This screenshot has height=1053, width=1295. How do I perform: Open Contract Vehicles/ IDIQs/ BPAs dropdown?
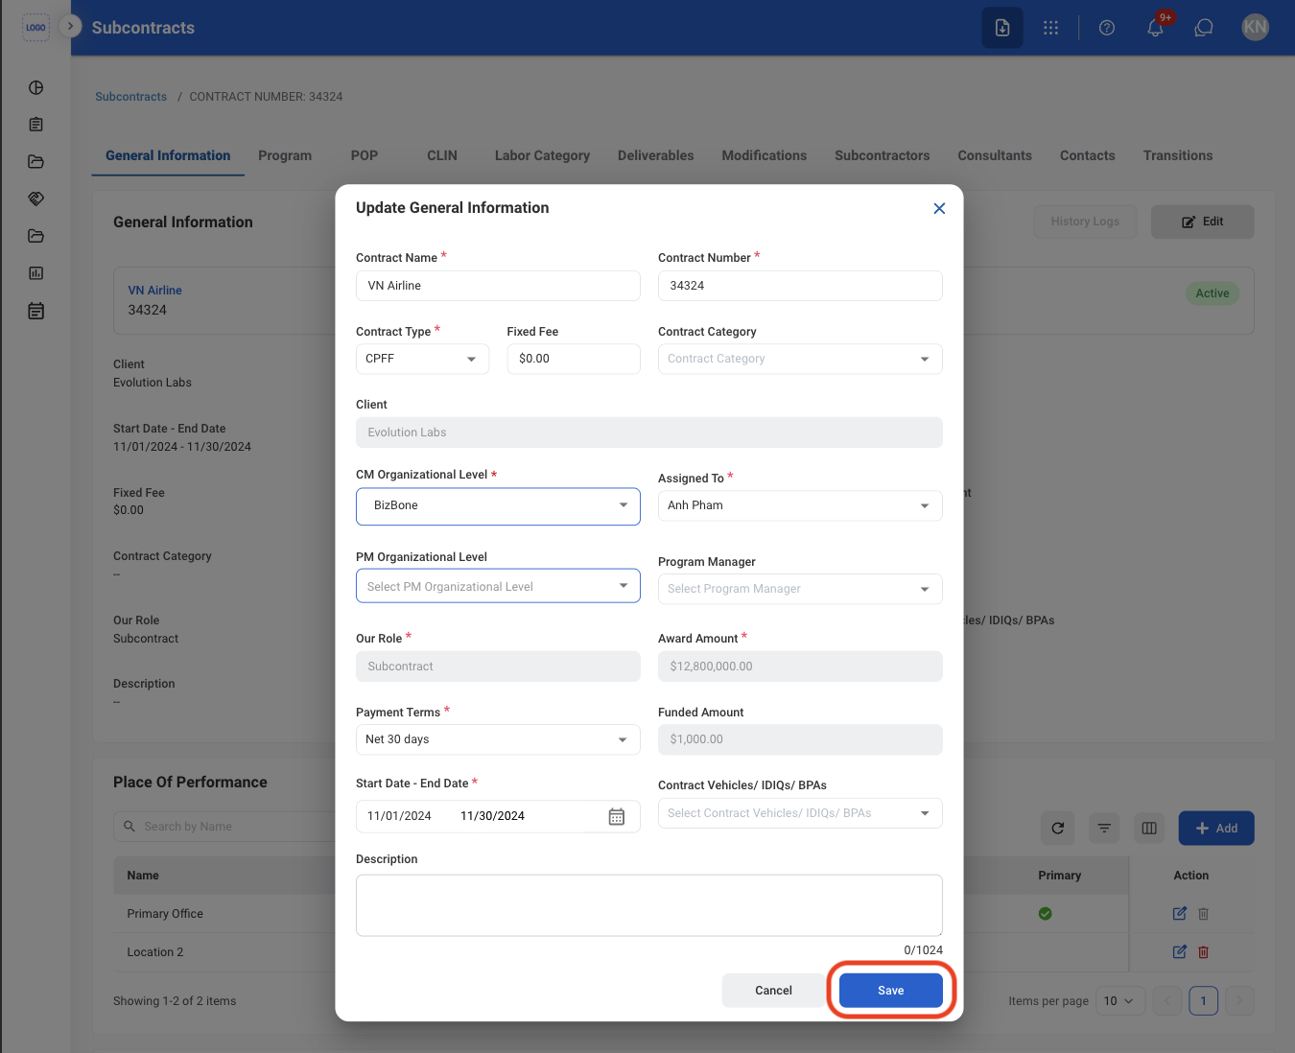pos(800,813)
